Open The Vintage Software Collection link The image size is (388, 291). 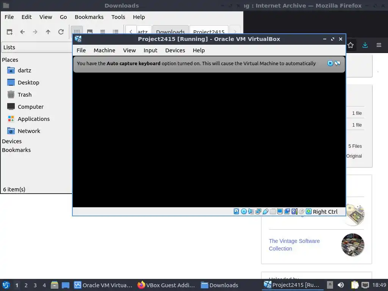pos(294,245)
